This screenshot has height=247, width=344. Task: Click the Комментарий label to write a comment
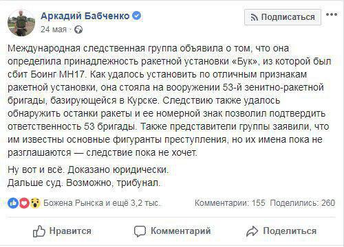pyautogui.click(x=181, y=231)
